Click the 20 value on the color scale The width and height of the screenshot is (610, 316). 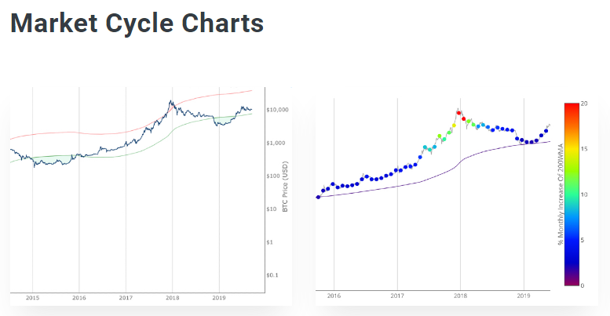coord(585,104)
